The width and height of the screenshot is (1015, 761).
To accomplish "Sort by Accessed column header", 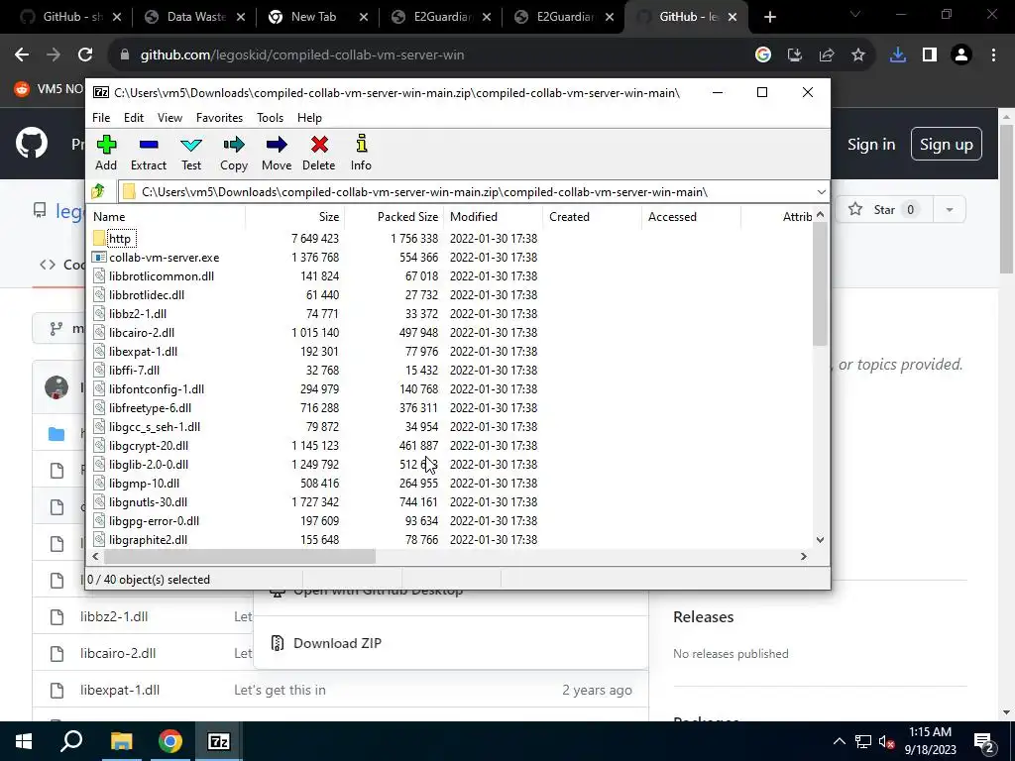I will (x=691, y=217).
